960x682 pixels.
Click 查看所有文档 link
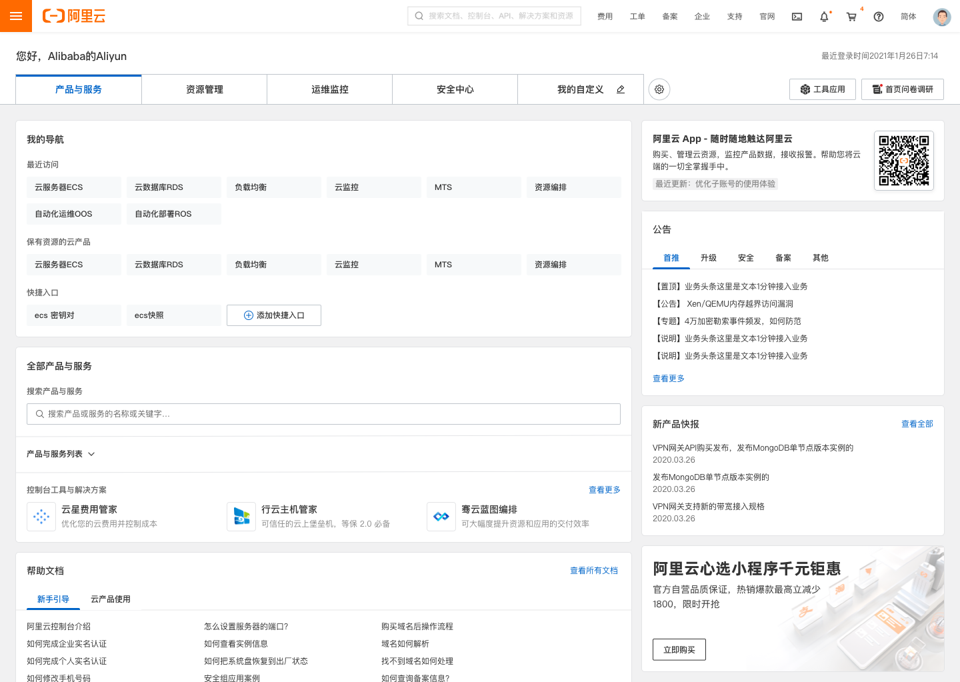click(x=594, y=571)
